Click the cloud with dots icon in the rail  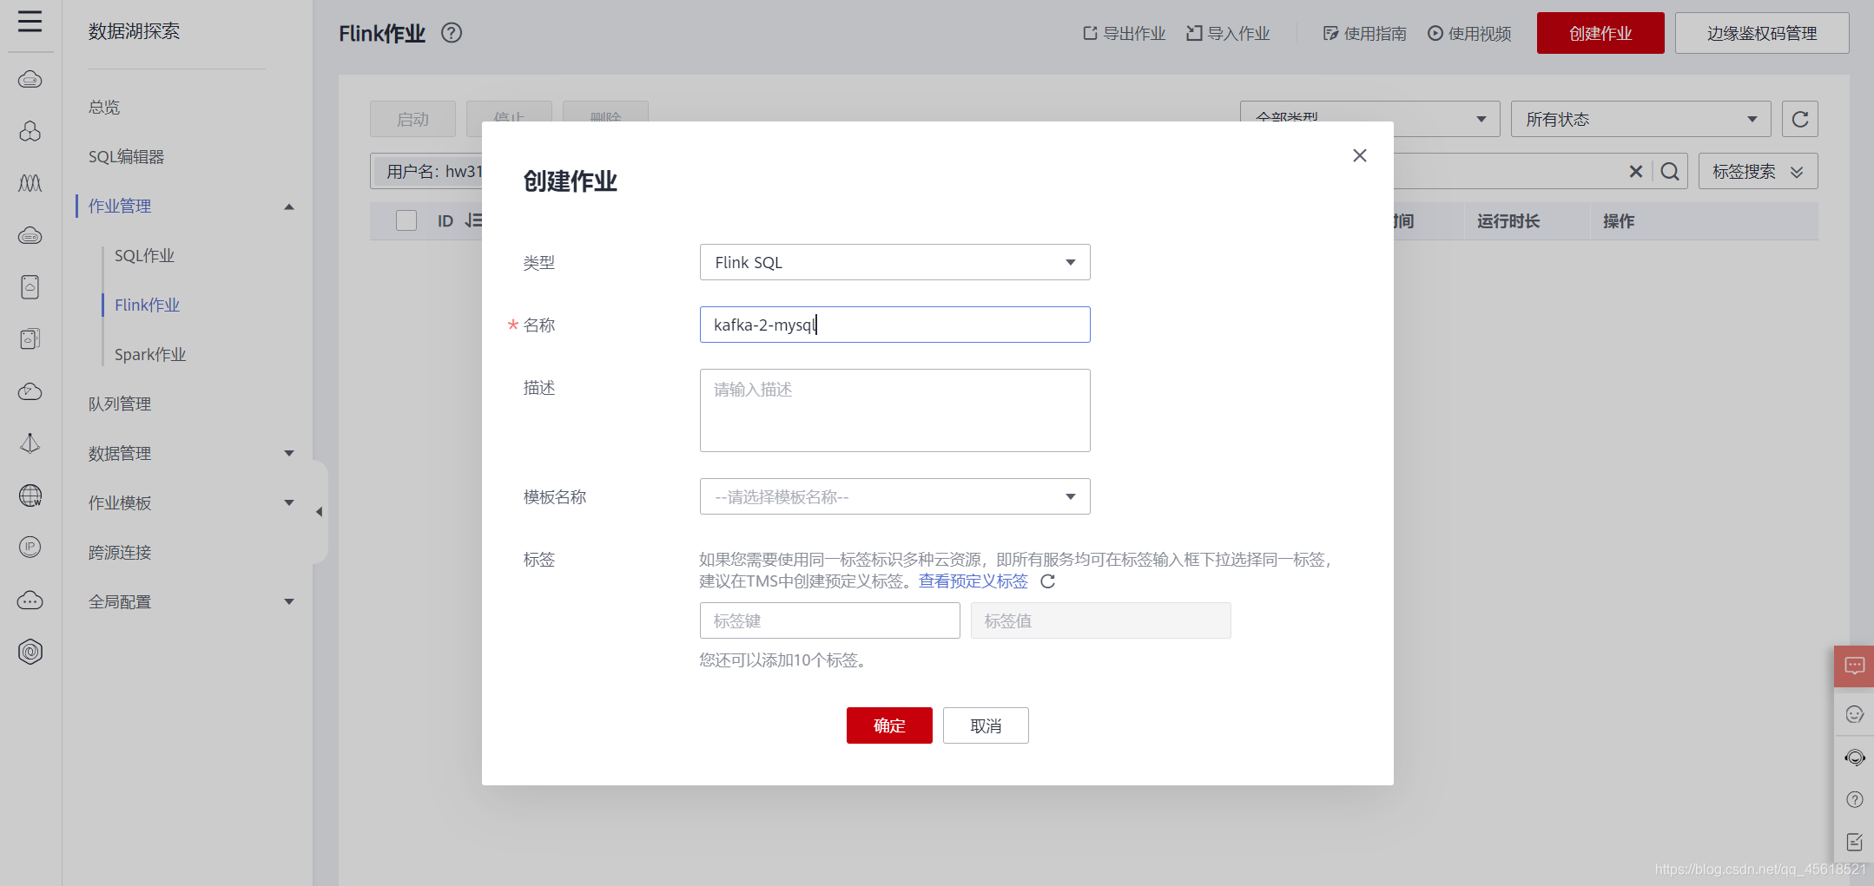pos(30,600)
